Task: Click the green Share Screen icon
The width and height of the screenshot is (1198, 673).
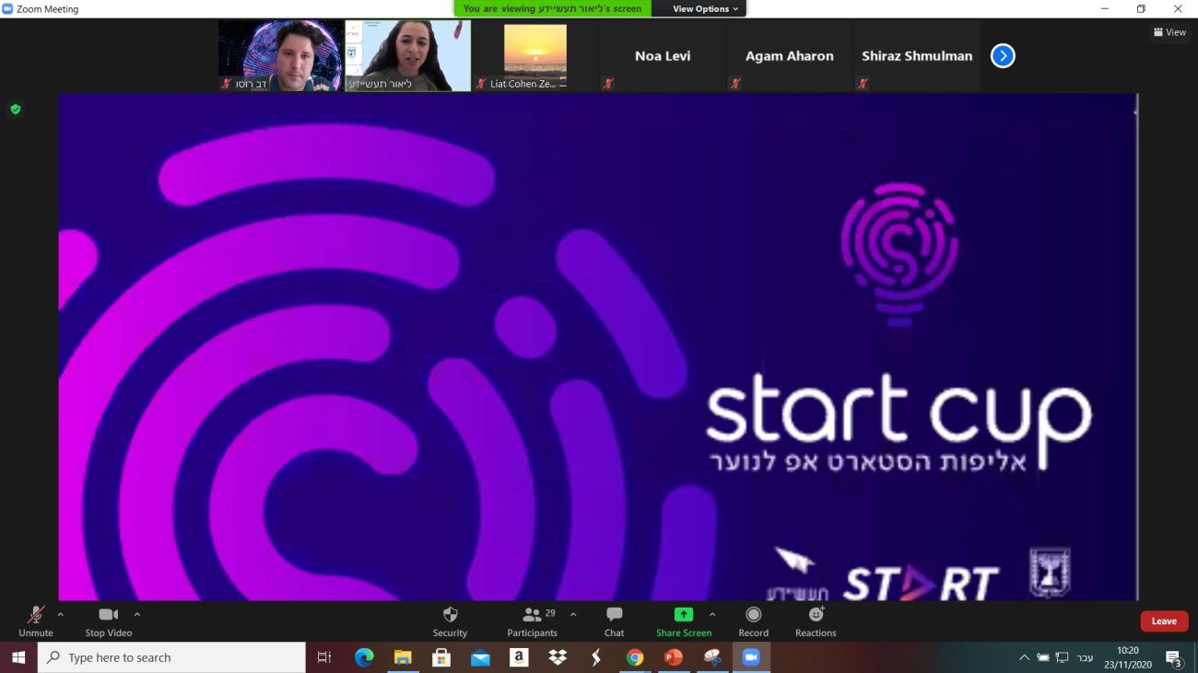Action: coord(683,615)
